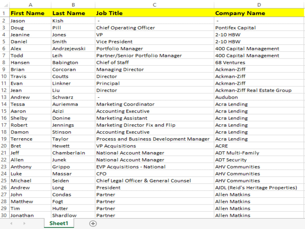Go to next sheet with right arrow

point(24,224)
